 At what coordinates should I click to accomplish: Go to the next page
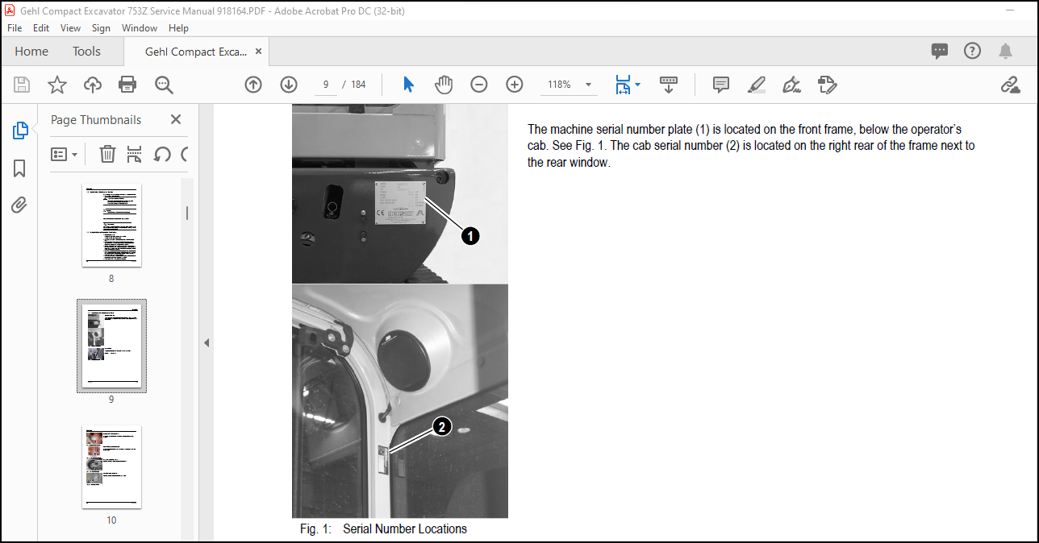(289, 85)
